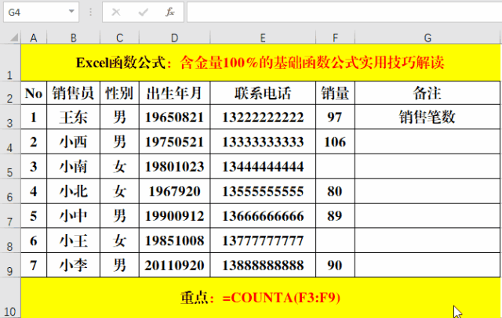Select row 1 header

point(10,63)
